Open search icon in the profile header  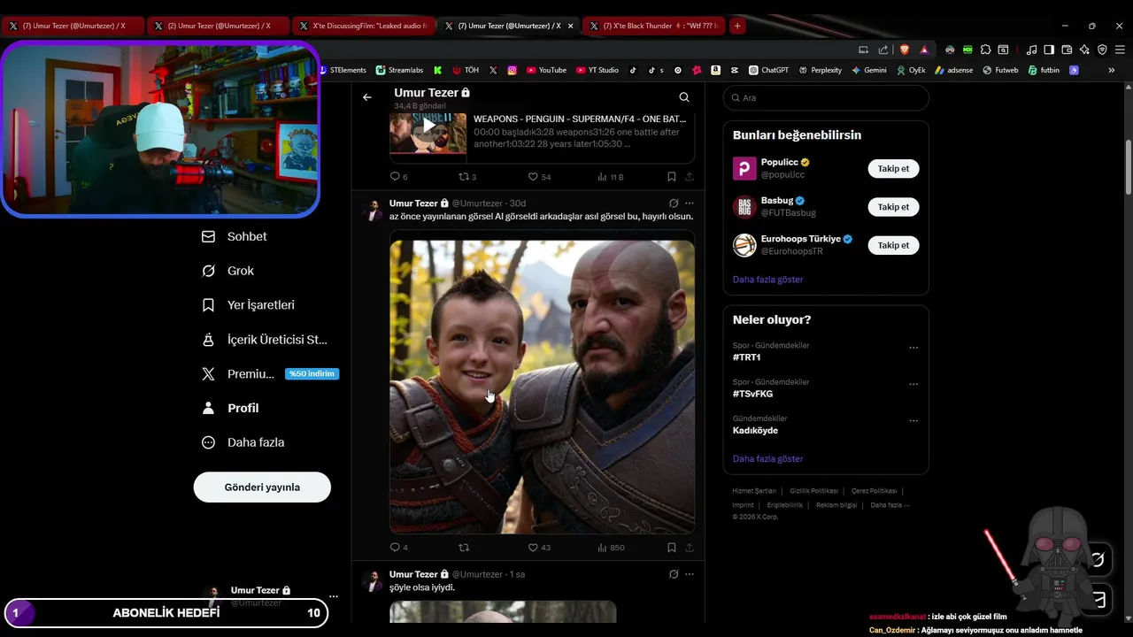point(684,97)
